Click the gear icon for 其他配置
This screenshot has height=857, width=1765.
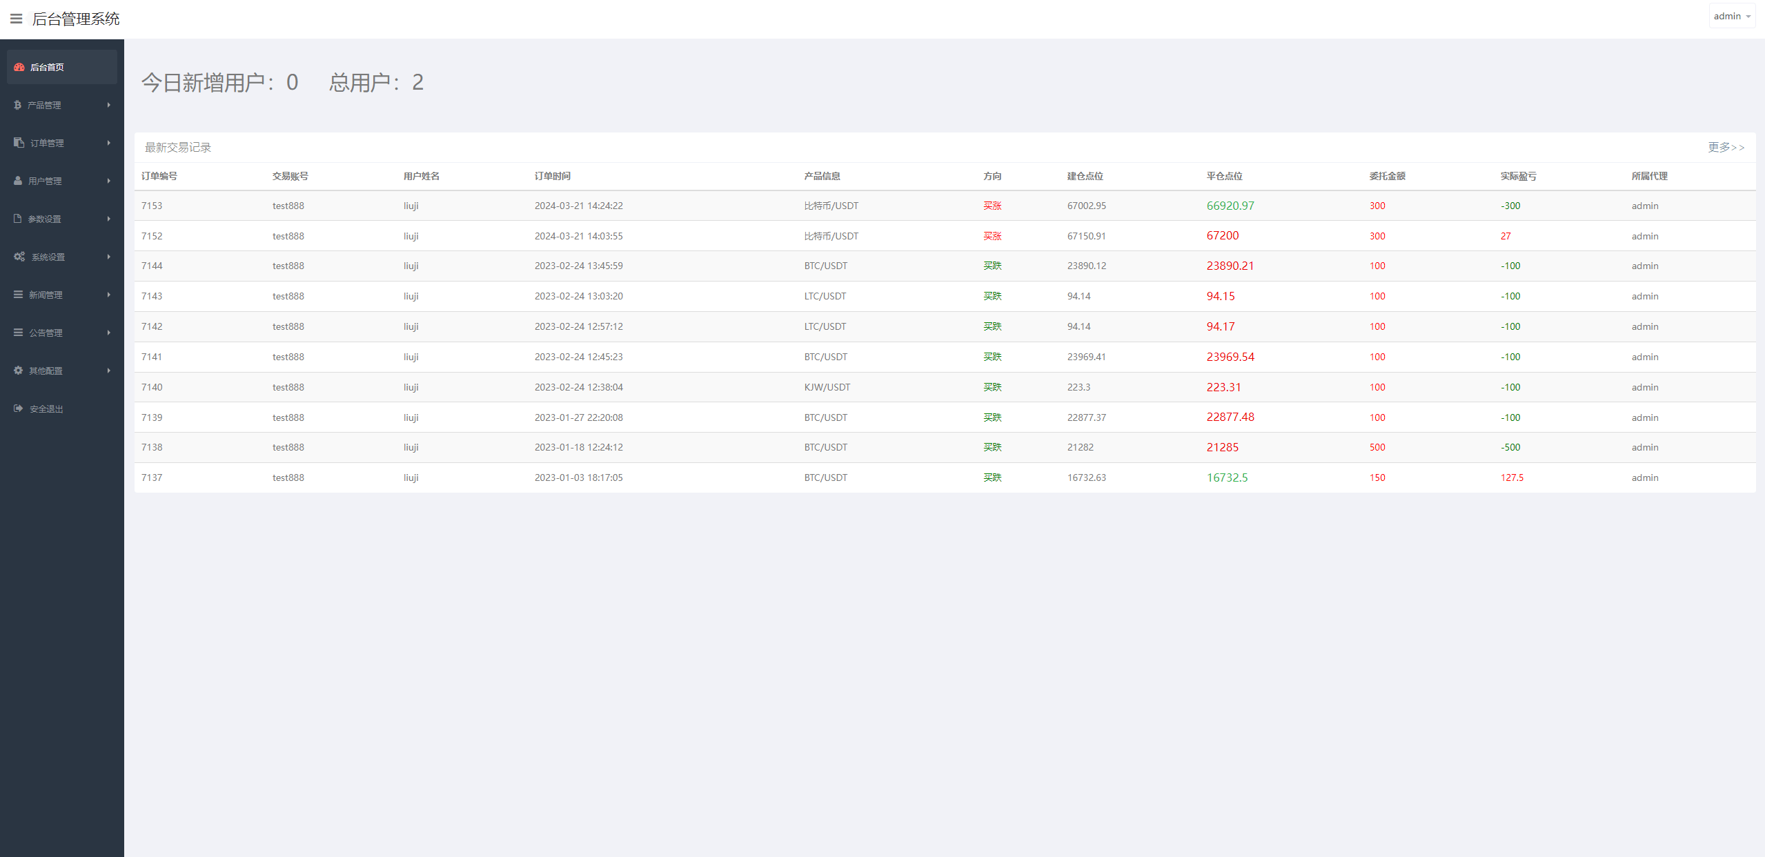pyautogui.click(x=18, y=371)
